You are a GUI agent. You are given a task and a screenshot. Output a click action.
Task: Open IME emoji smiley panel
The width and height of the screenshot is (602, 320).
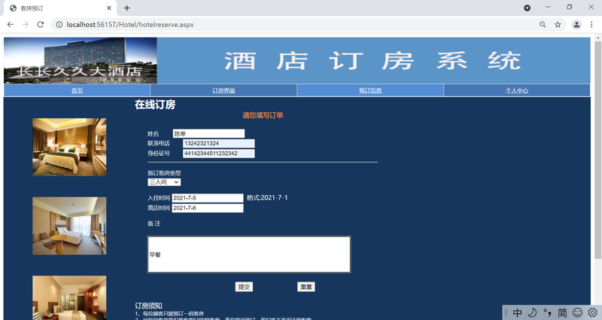(x=577, y=312)
